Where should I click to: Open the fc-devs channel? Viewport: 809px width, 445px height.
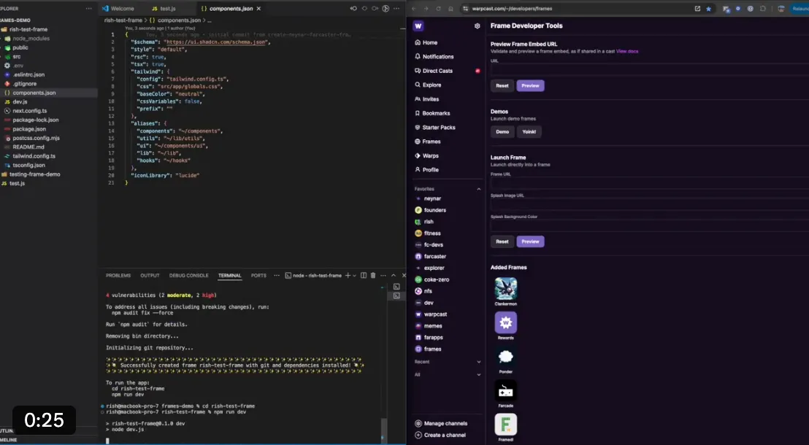(429, 245)
